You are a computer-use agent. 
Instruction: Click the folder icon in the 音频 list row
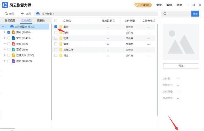pyautogui.click(x=61, y=44)
